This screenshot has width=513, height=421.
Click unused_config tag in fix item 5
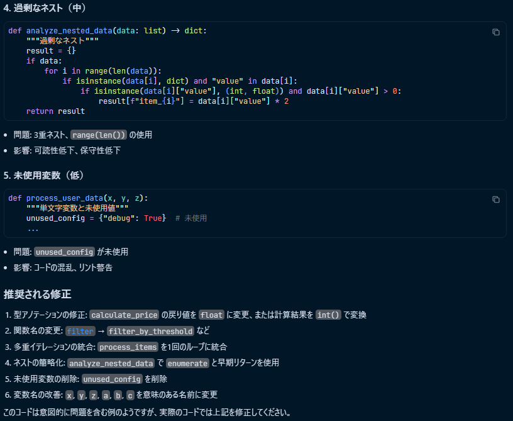pyautogui.click(x=112, y=379)
